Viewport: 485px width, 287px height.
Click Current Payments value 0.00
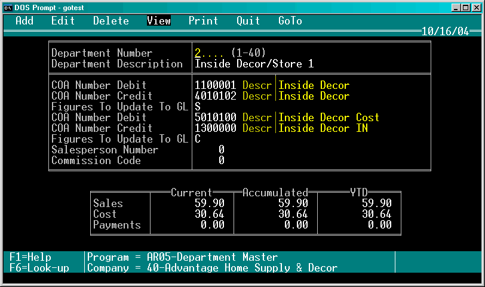(213, 224)
